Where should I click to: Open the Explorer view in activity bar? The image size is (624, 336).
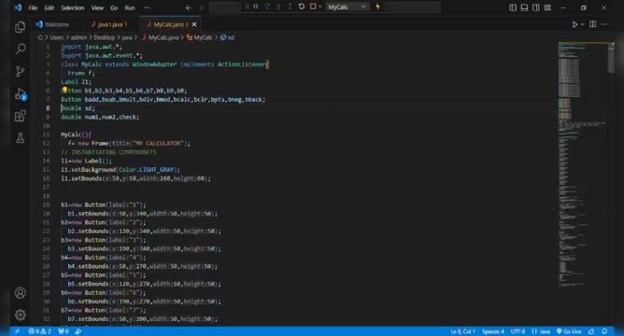click(20, 27)
